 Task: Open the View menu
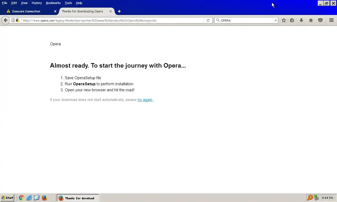pos(24,3)
